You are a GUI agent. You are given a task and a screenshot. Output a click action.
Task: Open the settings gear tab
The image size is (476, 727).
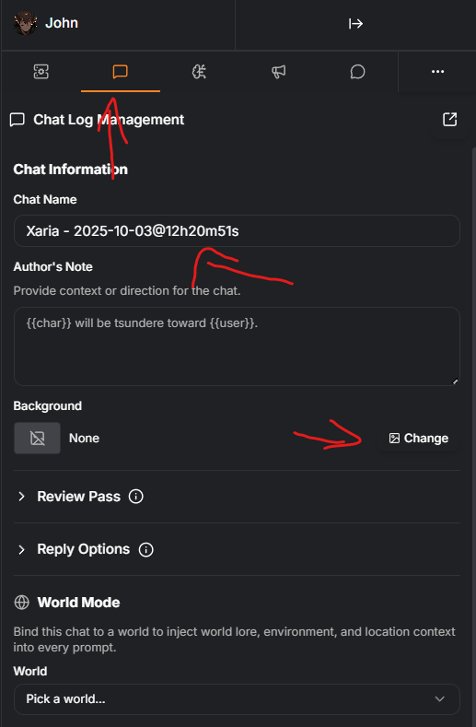[41, 71]
